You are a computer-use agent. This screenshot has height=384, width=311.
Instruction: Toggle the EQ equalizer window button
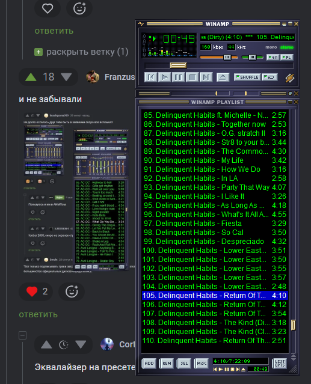273,57
